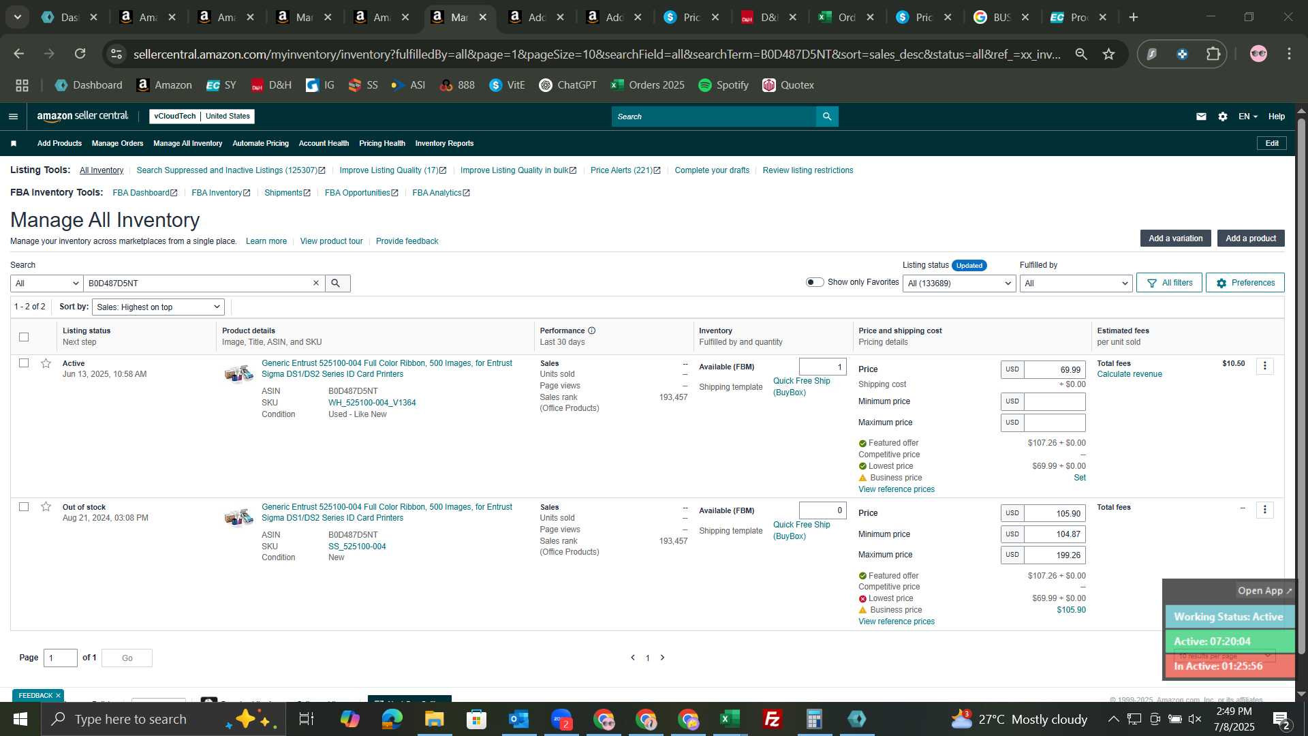Open the EN language dropdown
The image size is (1308, 736).
pyautogui.click(x=1247, y=117)
